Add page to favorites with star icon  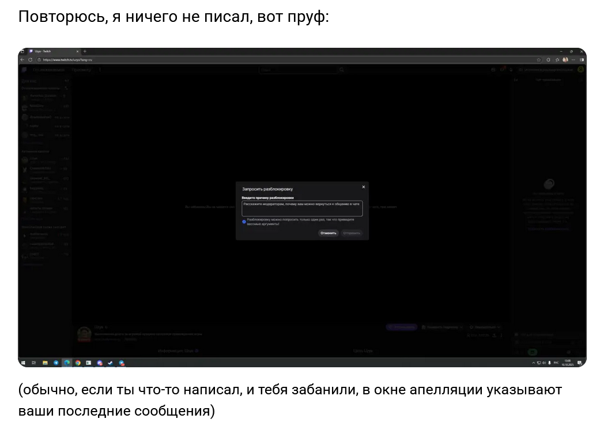pos(539,60)
